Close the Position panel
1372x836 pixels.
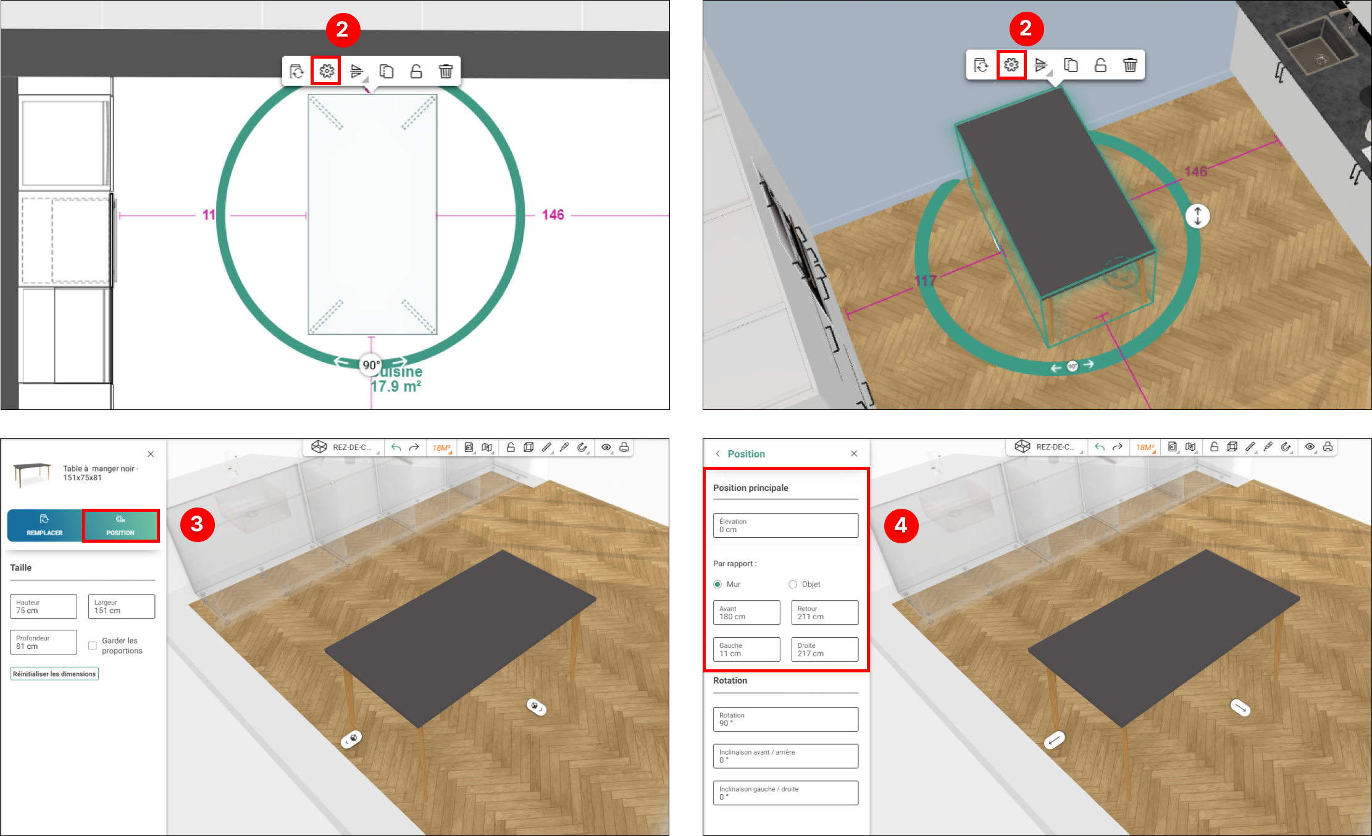854,454
